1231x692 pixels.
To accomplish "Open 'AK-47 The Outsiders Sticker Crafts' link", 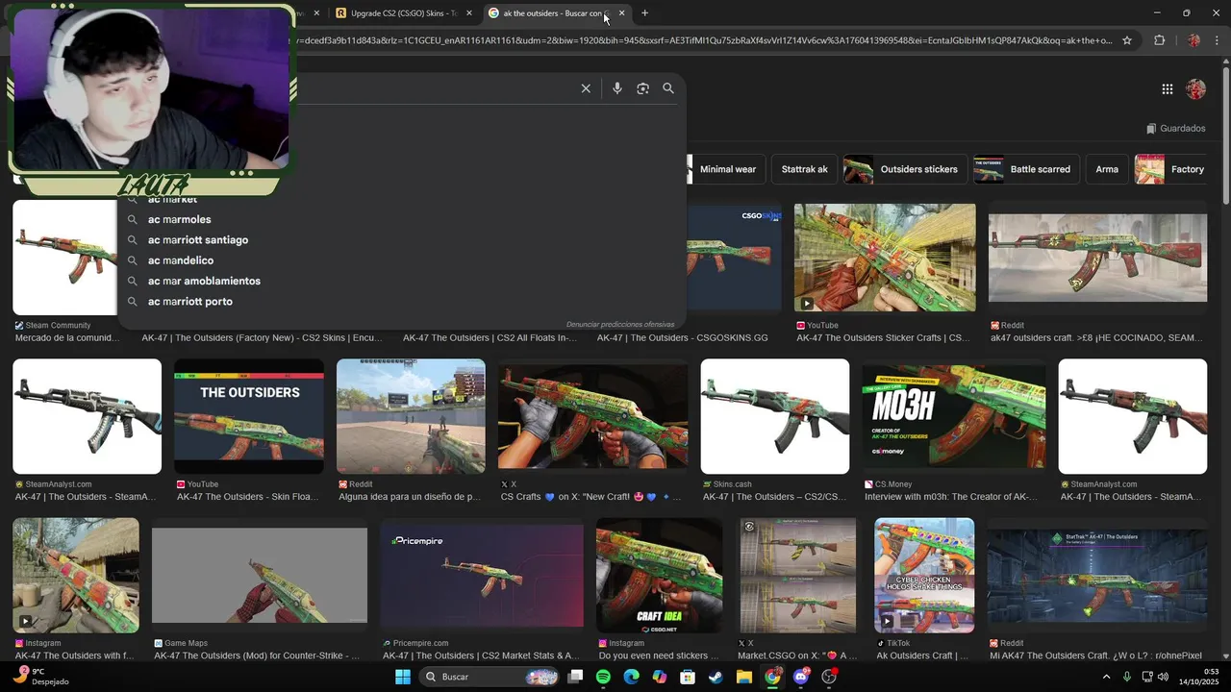I will (x=883, y=338).
